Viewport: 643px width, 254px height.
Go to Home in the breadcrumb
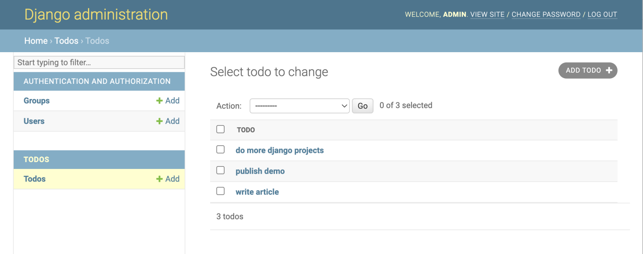(36, 41)
